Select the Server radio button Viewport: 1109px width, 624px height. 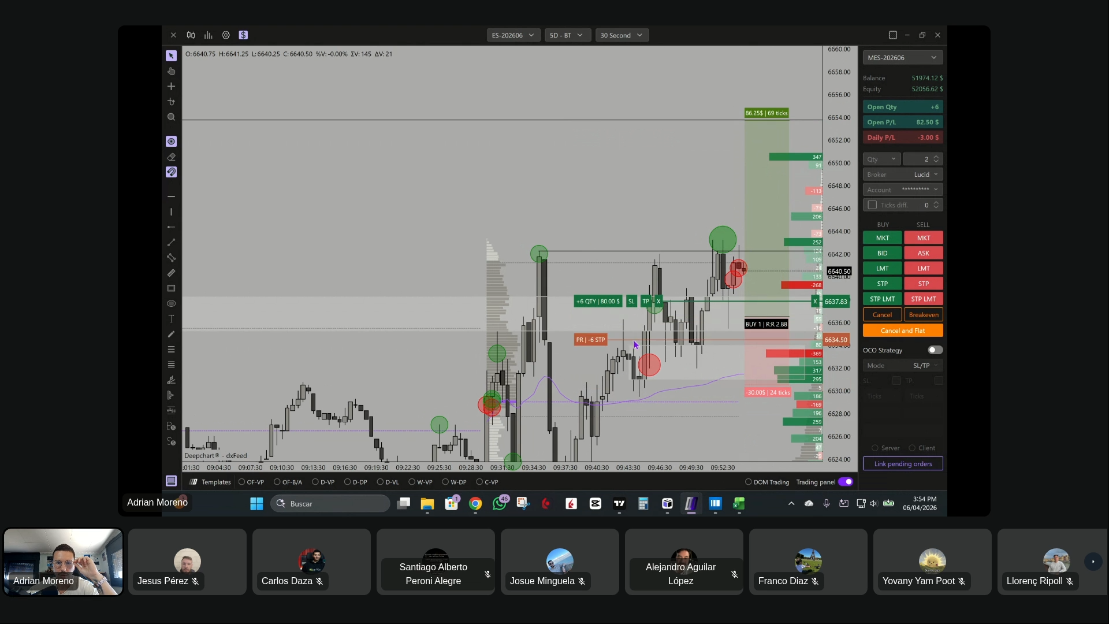(875, 448)
